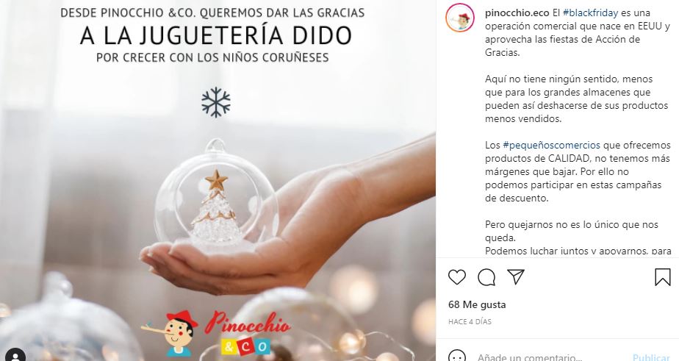Click the Pinocchio & Co logo in image
Screen dimensions: 679x361
coord(215,333)
